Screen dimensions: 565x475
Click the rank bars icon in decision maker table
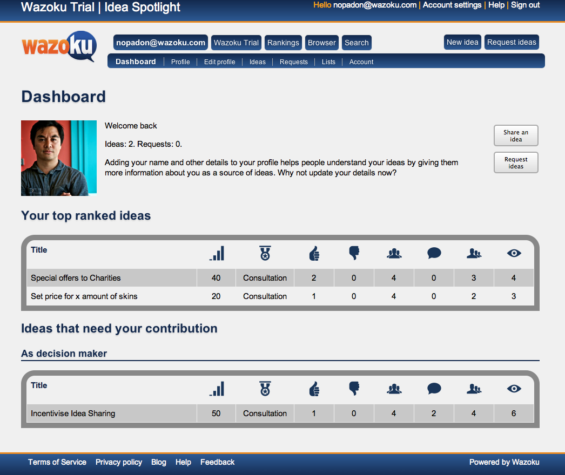(217, 389)
